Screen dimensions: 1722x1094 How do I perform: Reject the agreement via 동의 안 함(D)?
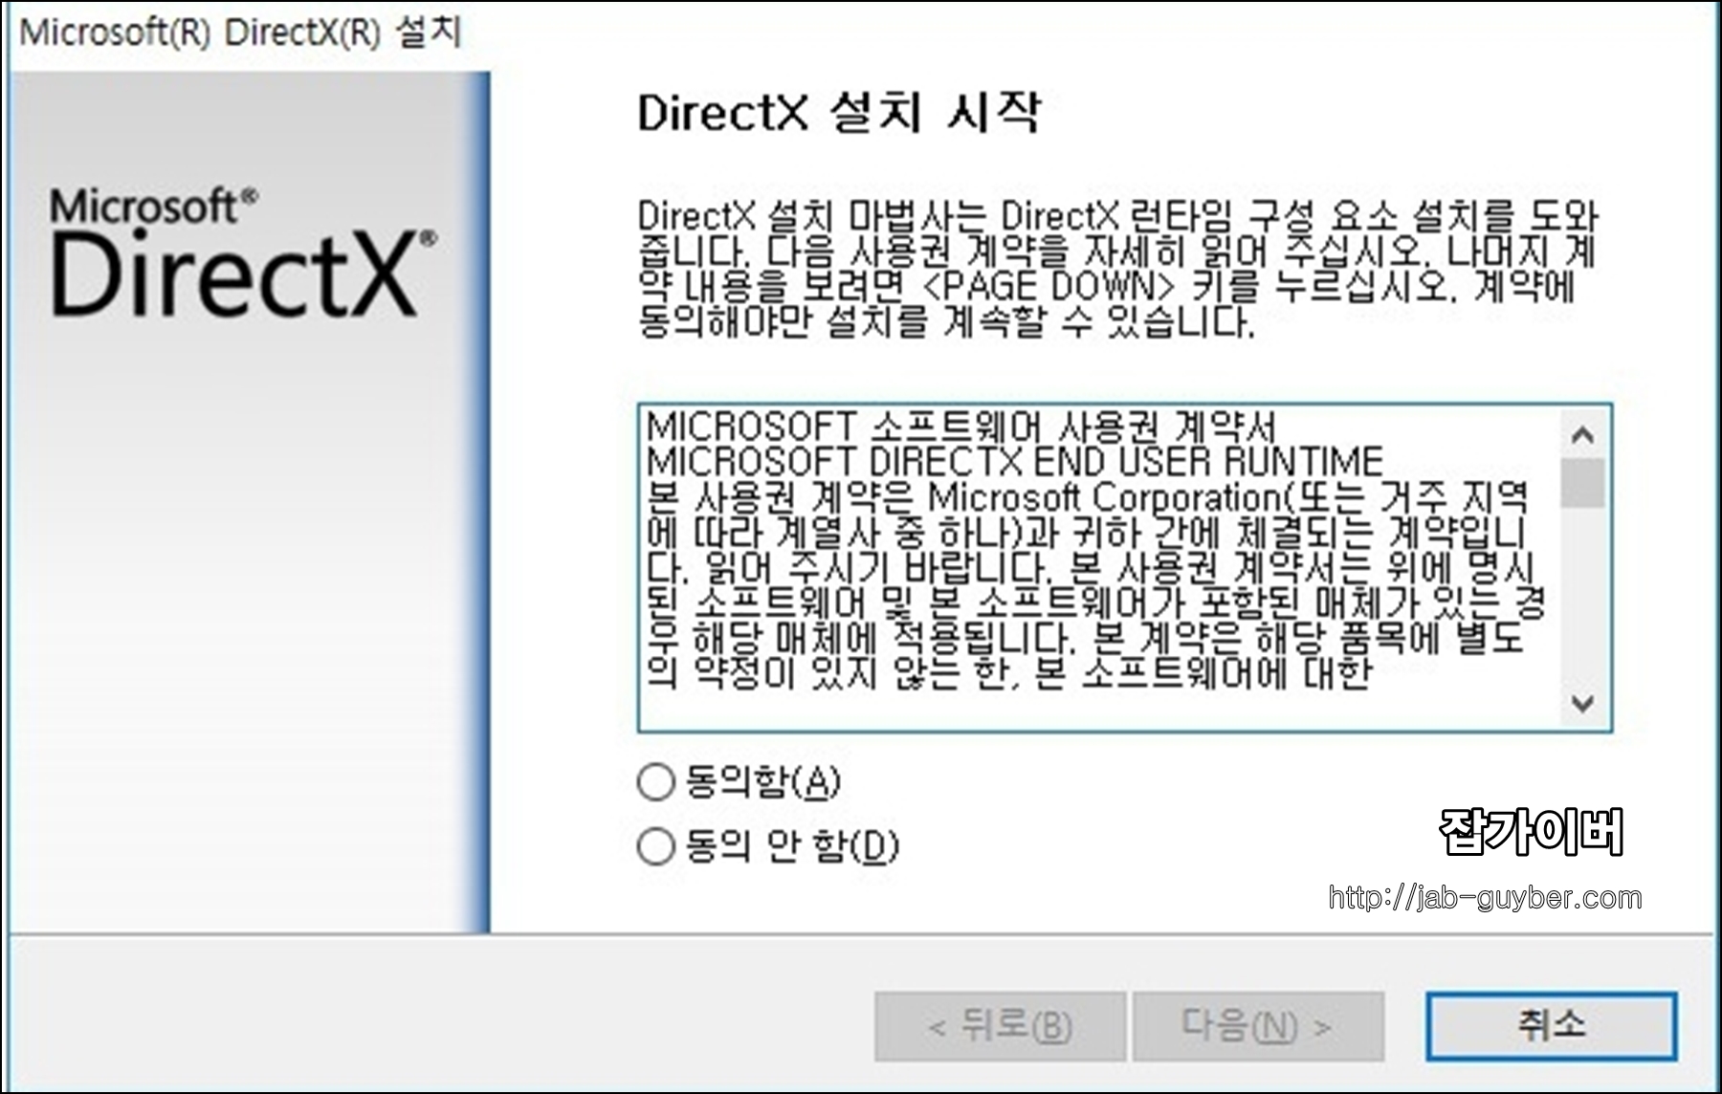click(x=658, y=845)
